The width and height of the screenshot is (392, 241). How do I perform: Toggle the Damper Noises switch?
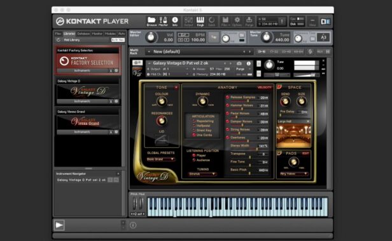point(228,121)
